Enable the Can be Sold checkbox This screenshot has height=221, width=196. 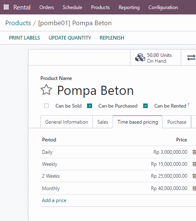tap(46, 106)
